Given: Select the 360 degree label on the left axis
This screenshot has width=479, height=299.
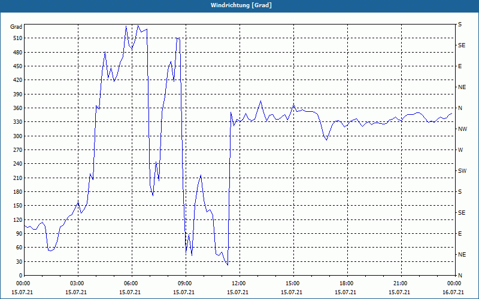Looking at the screenshot, I should click(18, 108).
